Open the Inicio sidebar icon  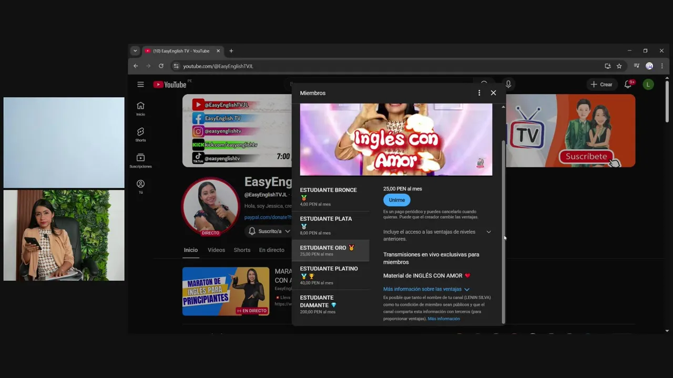(x=140, y=109)
